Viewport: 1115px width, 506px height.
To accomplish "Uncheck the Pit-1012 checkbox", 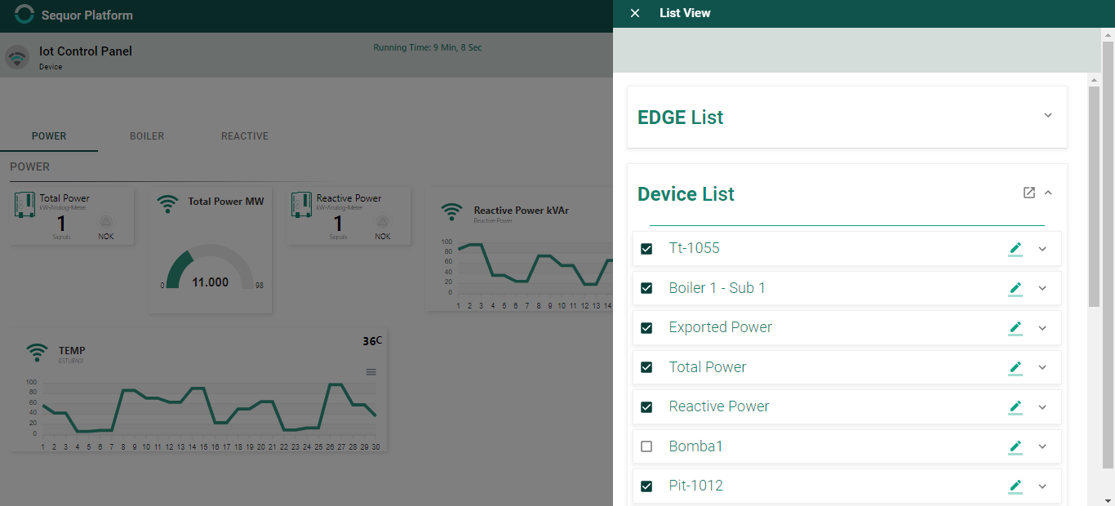I will 646,486.
